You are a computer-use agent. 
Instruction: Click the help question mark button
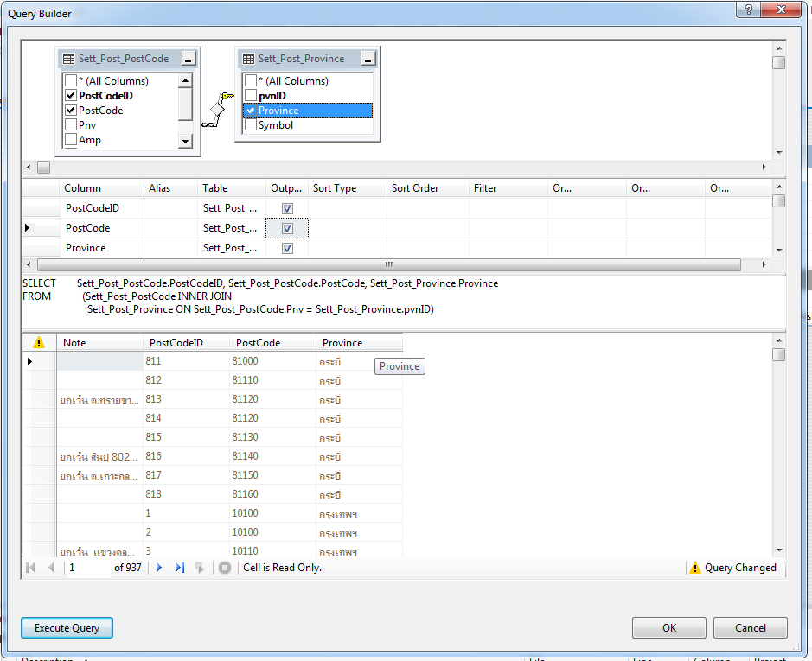coord(748,10)
